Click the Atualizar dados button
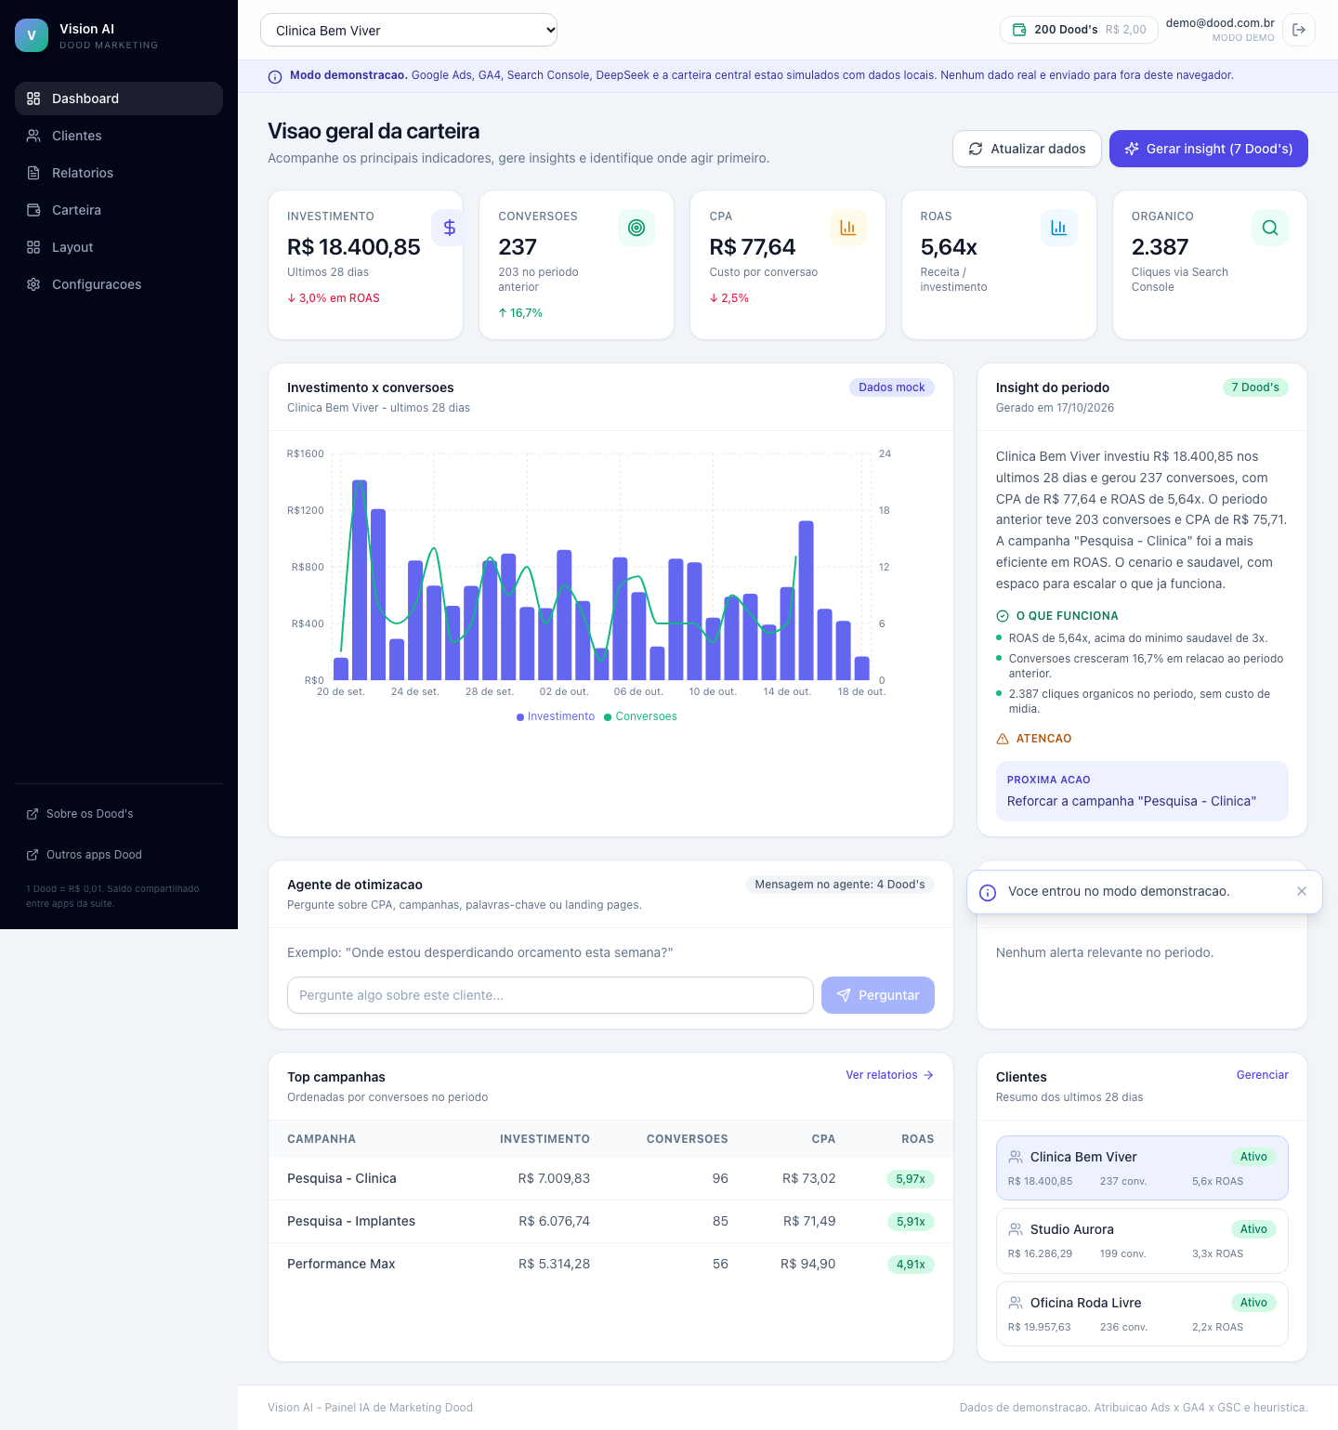This screenshot has width=1338, height=1430. coord(1027,149)
